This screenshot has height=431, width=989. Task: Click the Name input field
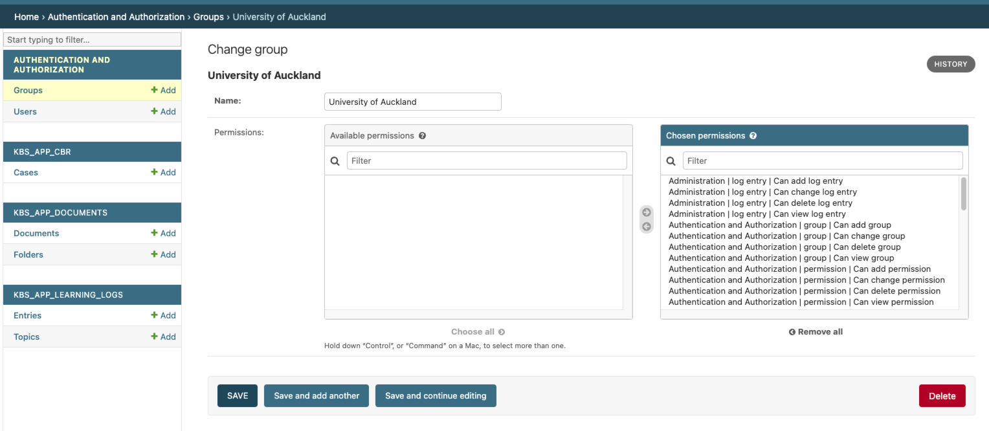coord(412,102)
